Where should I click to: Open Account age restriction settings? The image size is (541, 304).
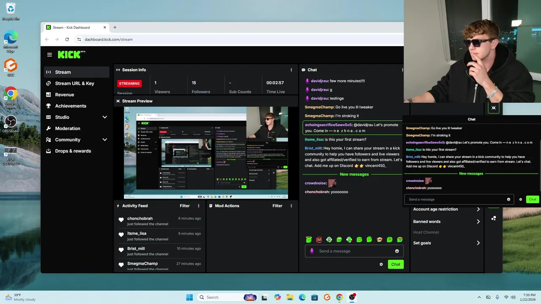pyautogui.click(x=447, y=209)
